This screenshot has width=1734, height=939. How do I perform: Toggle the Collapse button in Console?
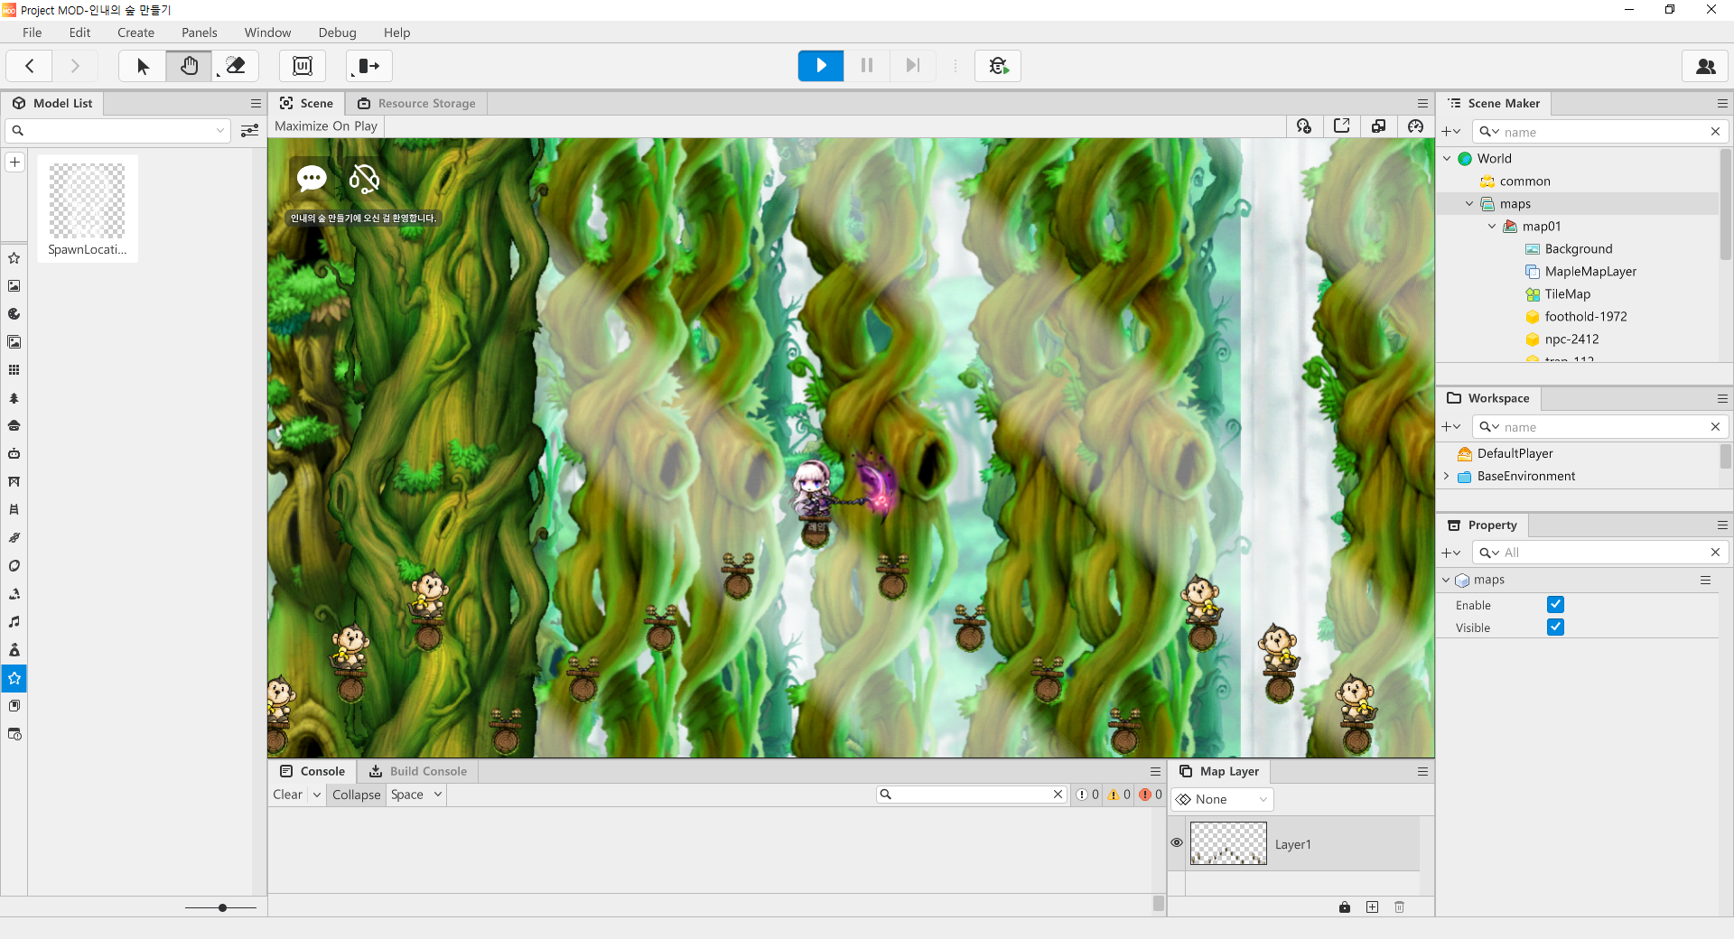coord(357,795)
